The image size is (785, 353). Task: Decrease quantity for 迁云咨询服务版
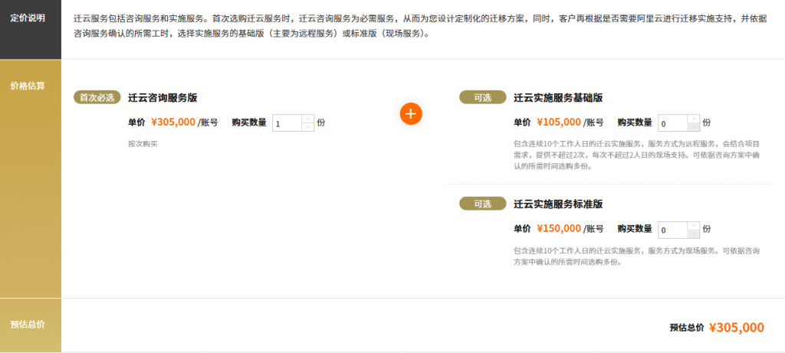tap(308, 126)
